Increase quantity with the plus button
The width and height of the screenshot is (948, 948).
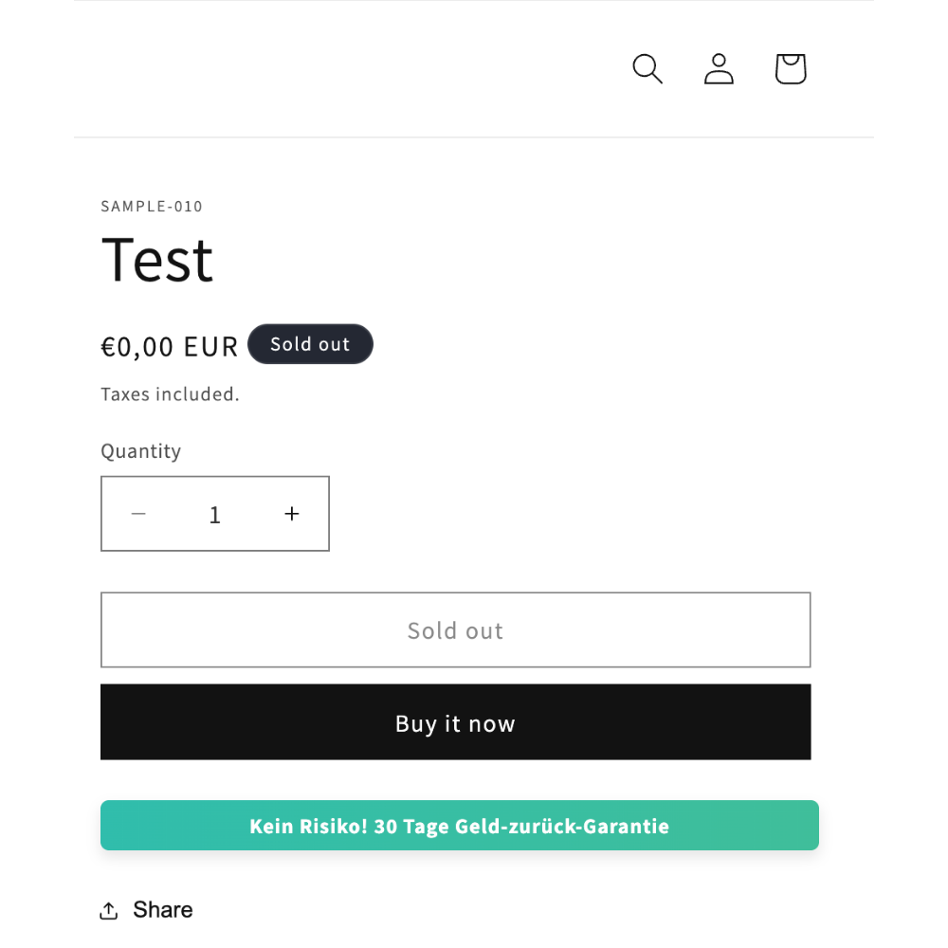[292, 514]
